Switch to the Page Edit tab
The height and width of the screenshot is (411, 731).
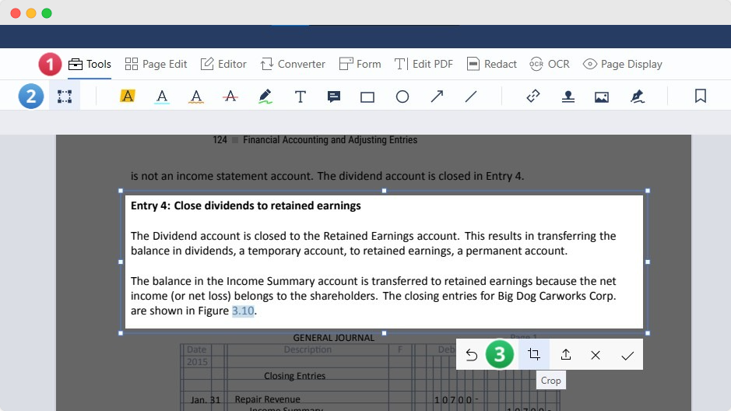156,64
